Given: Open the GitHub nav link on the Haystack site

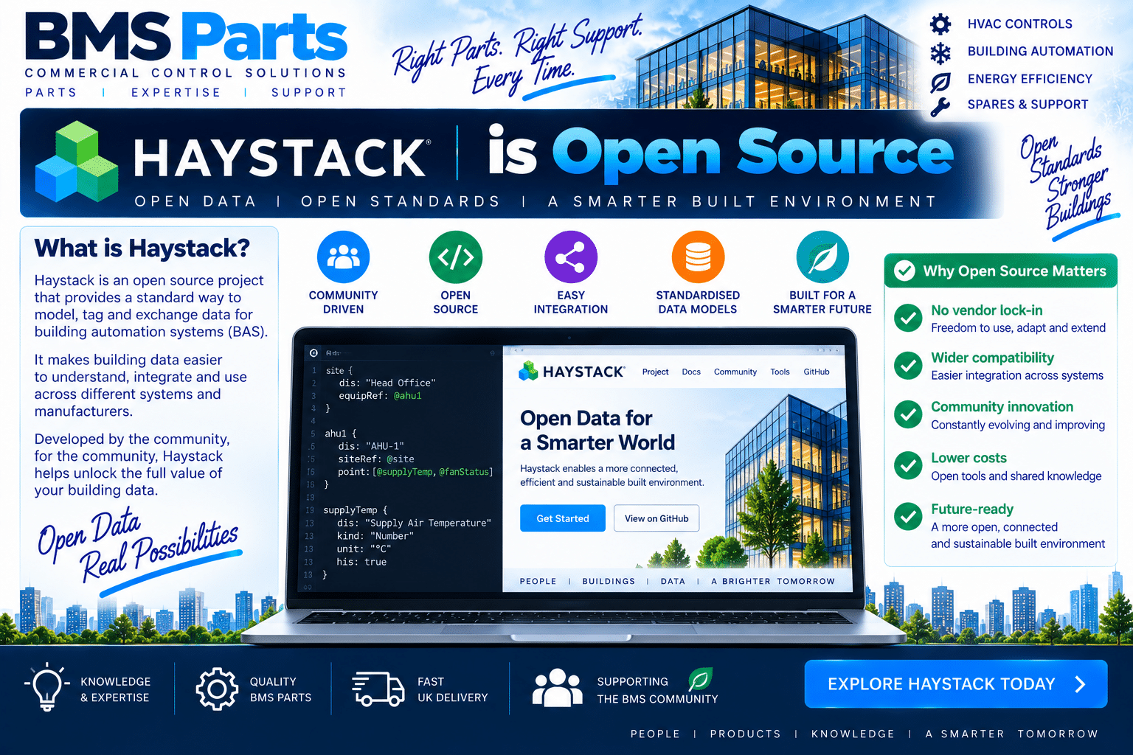Looking at the screenshot, I should [817, 372].
